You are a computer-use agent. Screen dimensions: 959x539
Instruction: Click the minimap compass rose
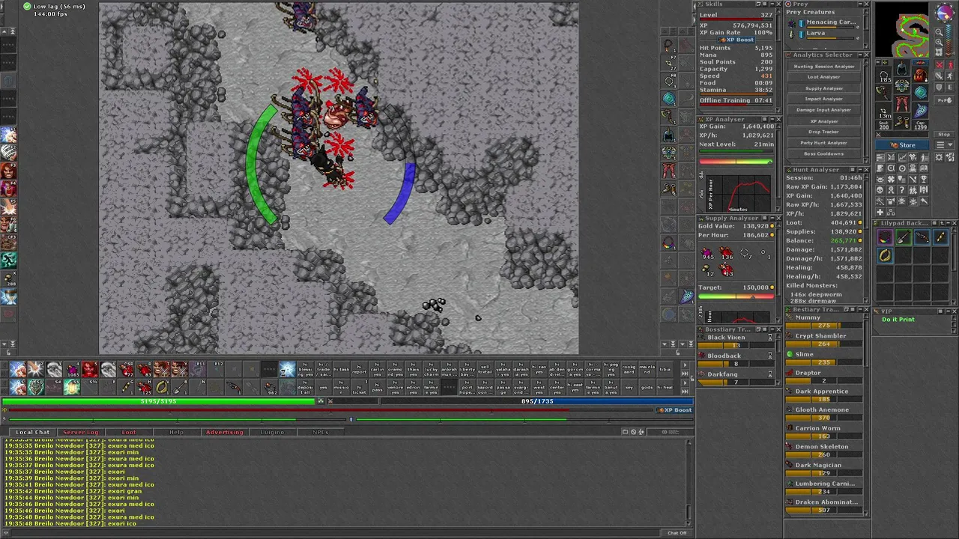click(944, 13)
